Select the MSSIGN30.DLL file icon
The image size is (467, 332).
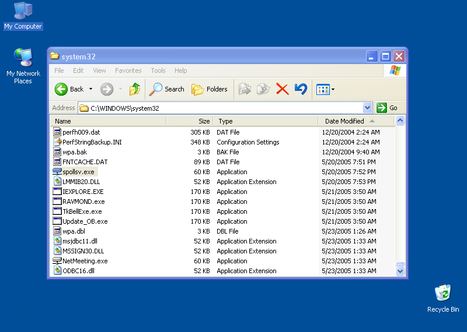click(57, 251)
